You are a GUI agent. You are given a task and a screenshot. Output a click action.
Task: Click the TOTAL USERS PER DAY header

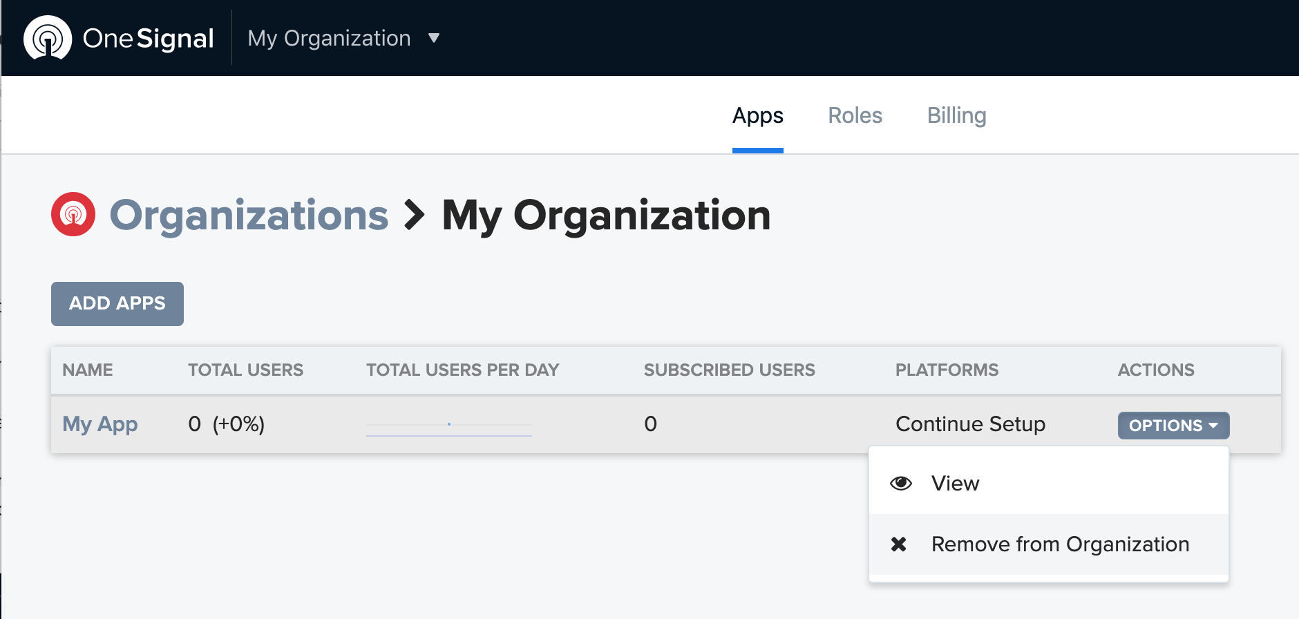[462, 370]
